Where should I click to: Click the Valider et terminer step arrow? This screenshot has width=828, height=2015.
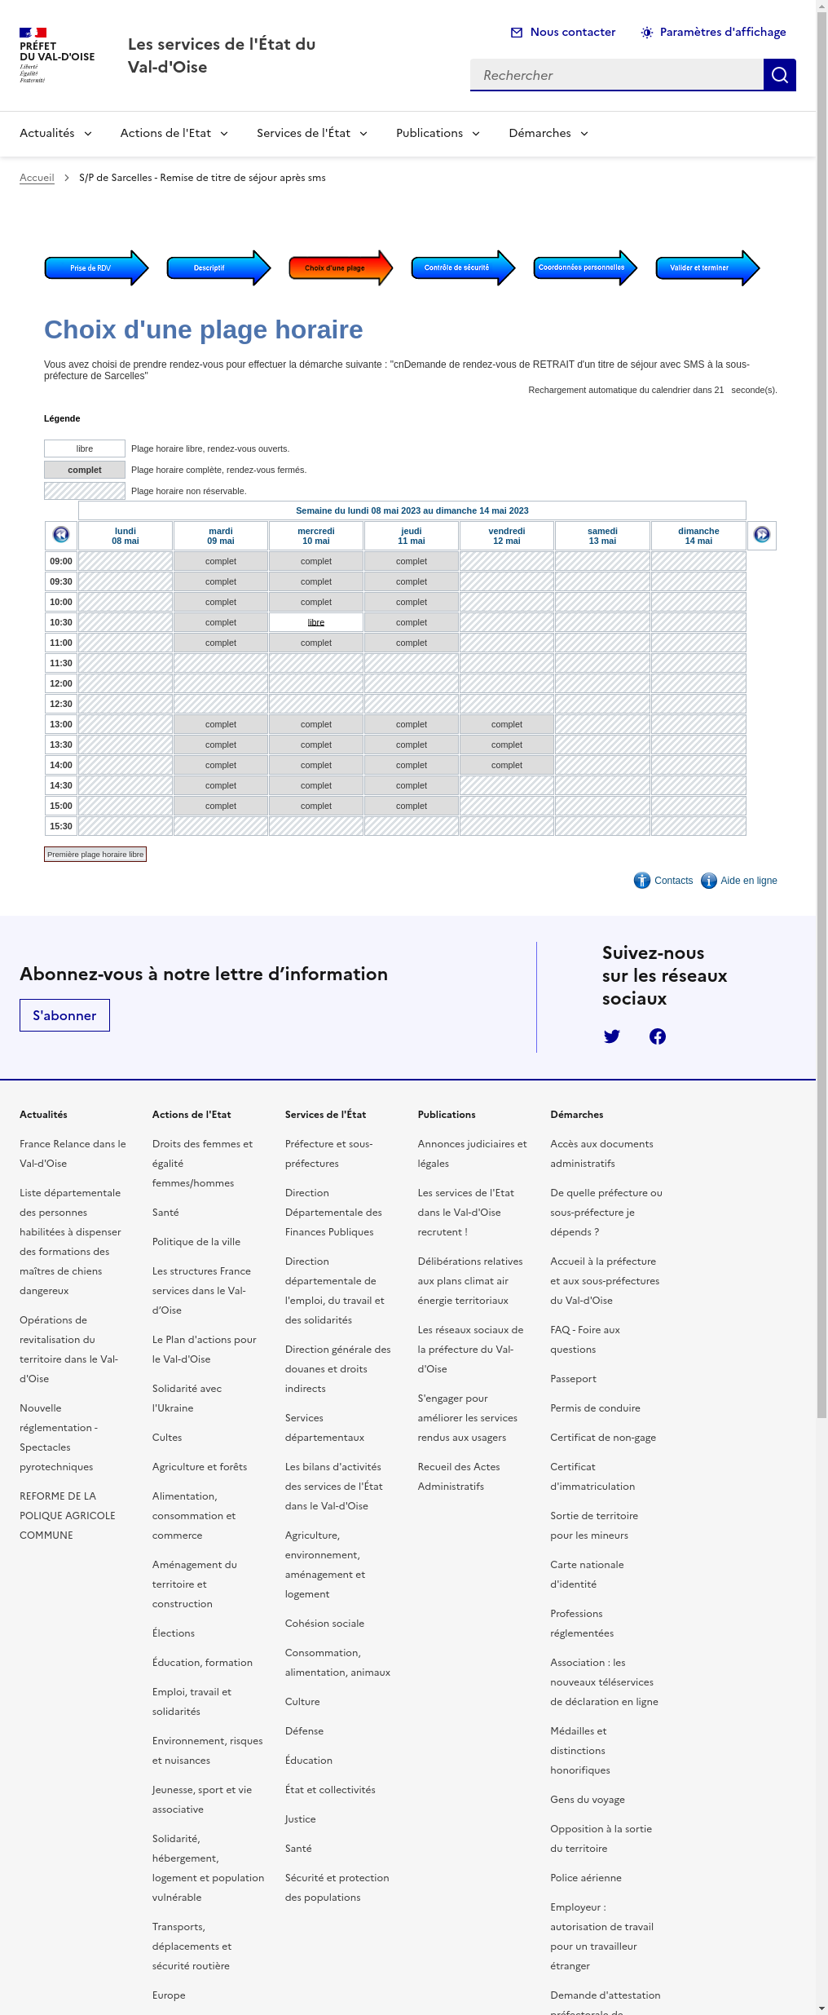[x=707, y=267]
